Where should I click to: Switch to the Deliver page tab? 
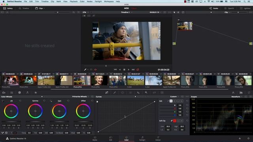pos(158,138)
